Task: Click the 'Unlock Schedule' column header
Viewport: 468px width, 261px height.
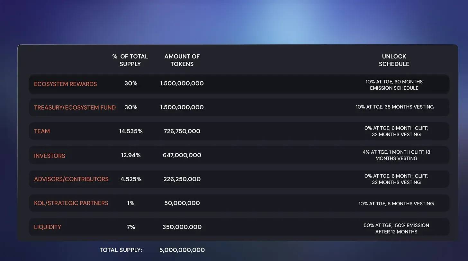Action: pyautogui.click(x=394, y=60)
